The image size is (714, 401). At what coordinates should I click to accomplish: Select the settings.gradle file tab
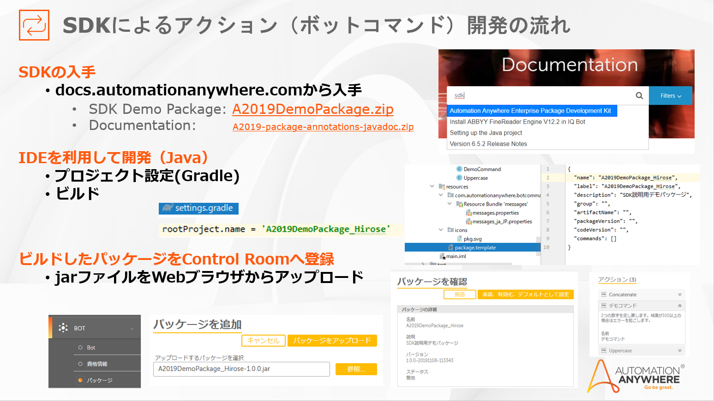pyautogui.click(x=198, y=208)
